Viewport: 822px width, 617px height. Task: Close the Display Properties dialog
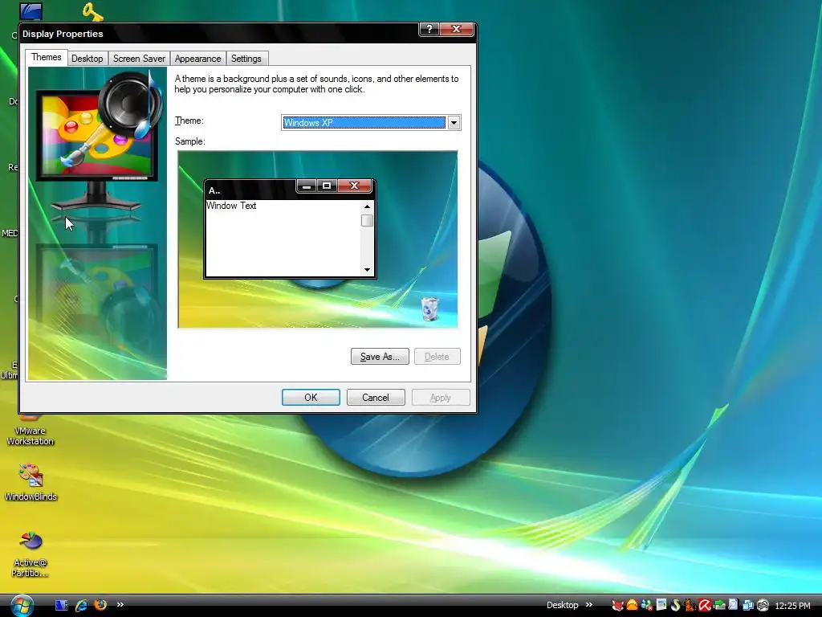[x=456, y=30]
